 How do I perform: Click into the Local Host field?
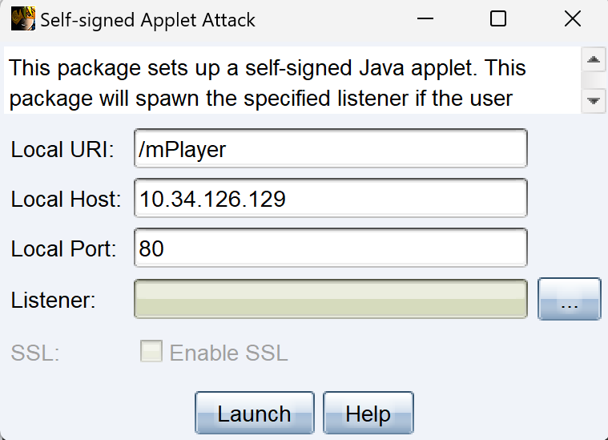330,198
